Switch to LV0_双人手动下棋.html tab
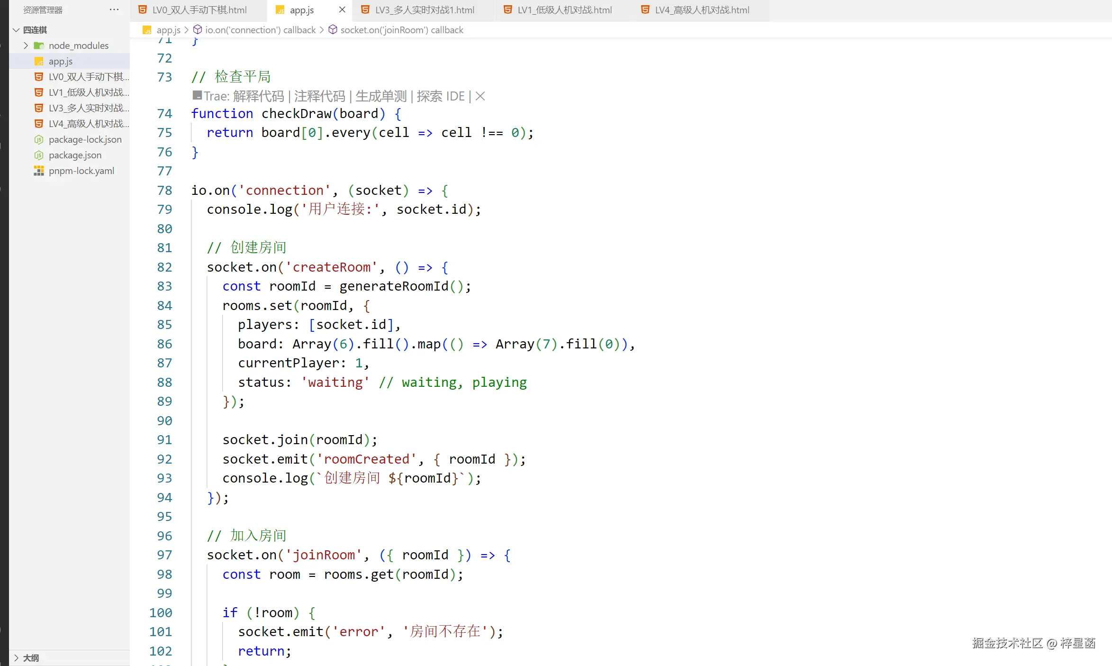The width and height of the screenshot is (1112, 666). click(199, 10)
